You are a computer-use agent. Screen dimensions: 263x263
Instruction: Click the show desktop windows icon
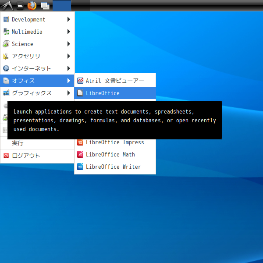45,6
